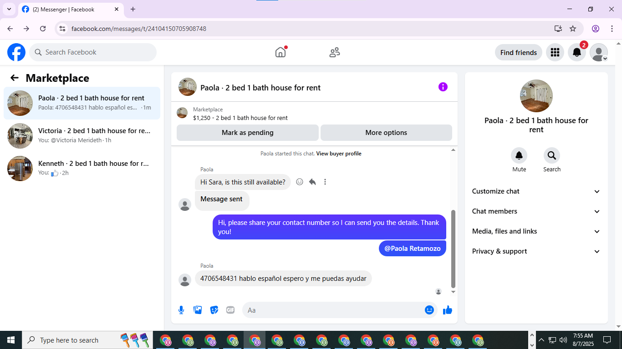
Task: Click More options button
Action: [386, 133]
